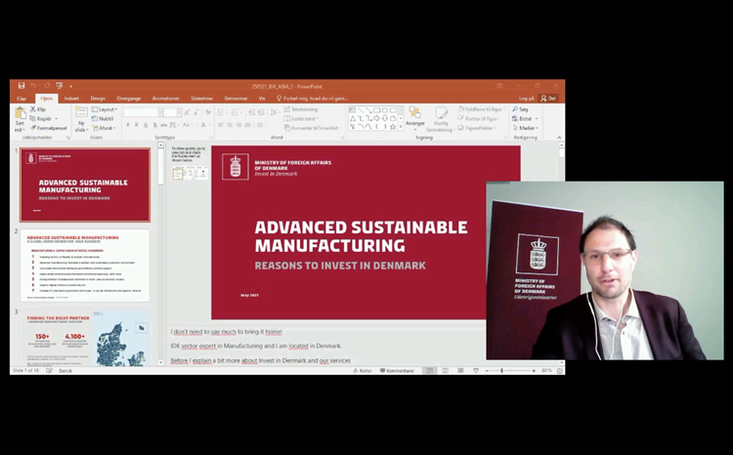Expand the Layout dropdown in Slides group
The height and width of the screenshot is (455, 733).
(106, 109)
